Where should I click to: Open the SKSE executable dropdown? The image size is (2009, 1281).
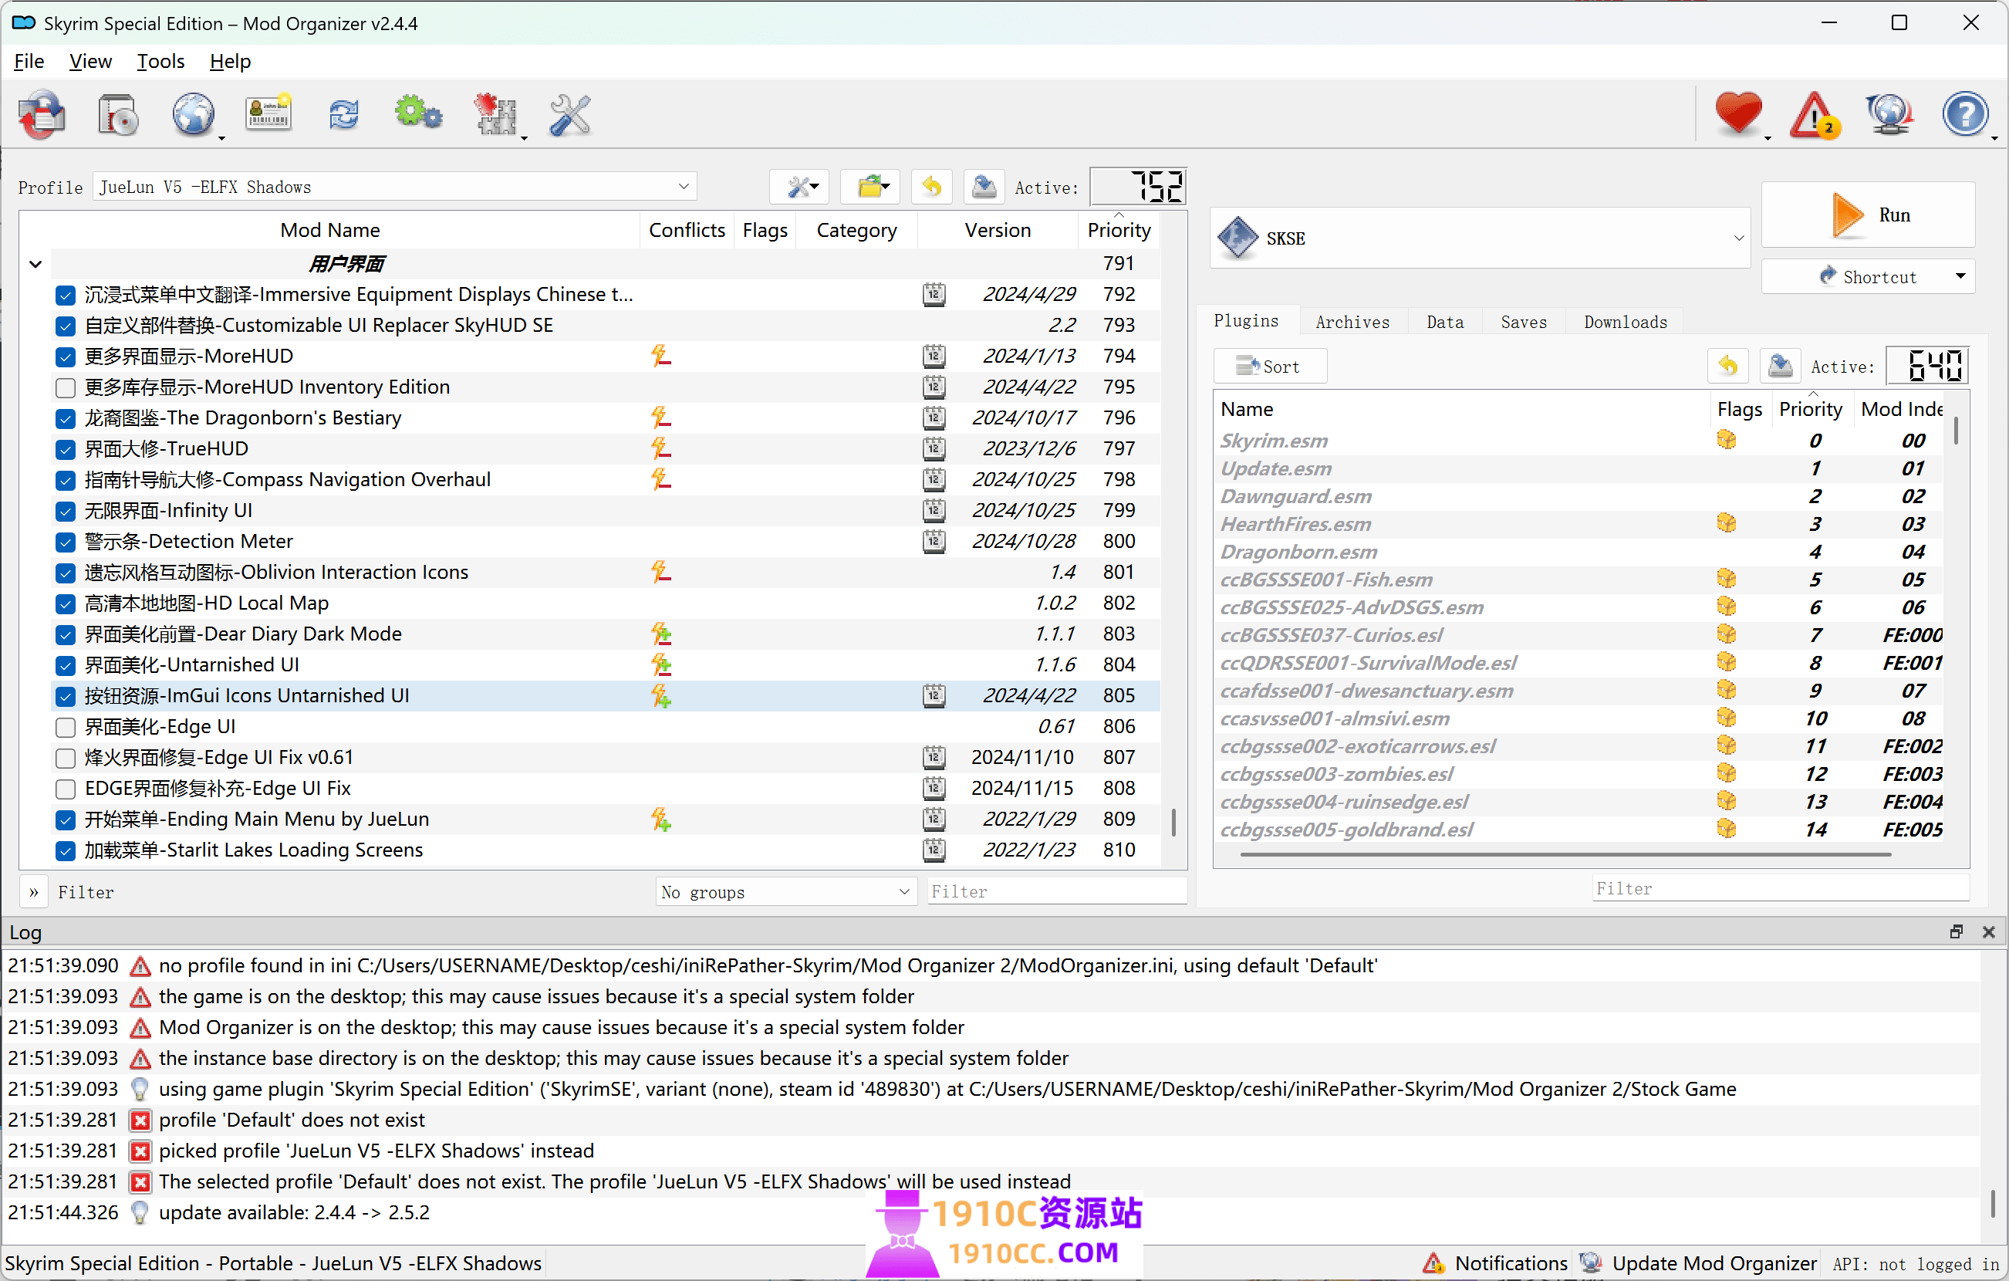(x=1480, y=238)
